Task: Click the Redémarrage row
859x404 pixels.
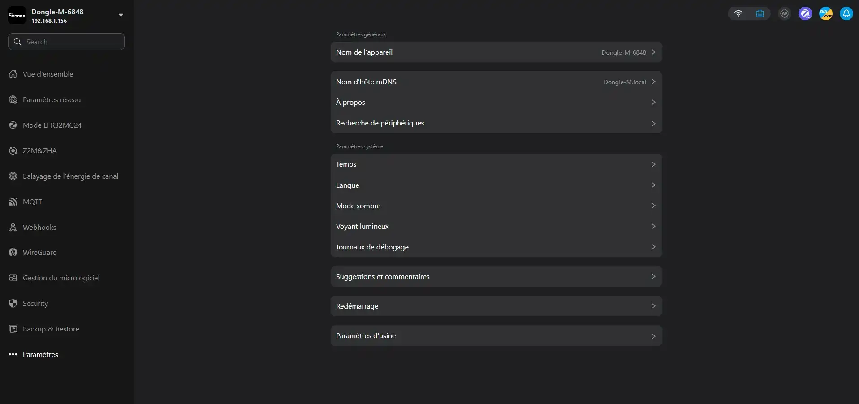Action: [x=496, y=306]
